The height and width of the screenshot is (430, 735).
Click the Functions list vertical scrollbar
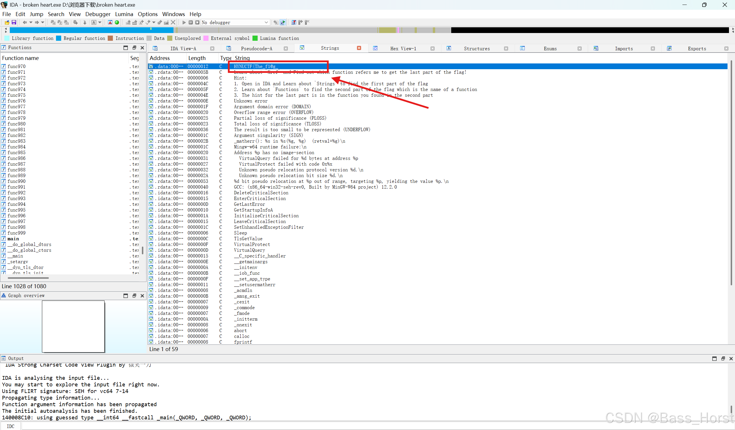[142, 250]
